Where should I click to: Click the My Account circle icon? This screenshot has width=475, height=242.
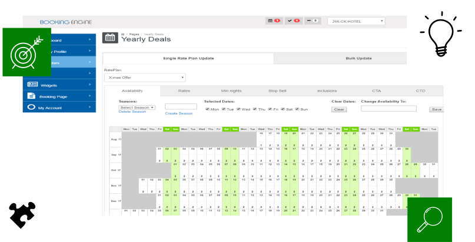(32, 107)
